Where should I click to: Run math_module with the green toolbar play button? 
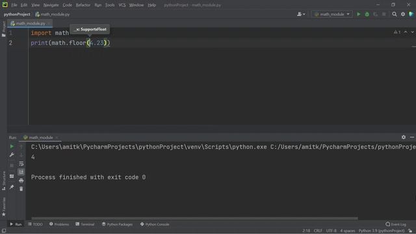pos(358,14)
